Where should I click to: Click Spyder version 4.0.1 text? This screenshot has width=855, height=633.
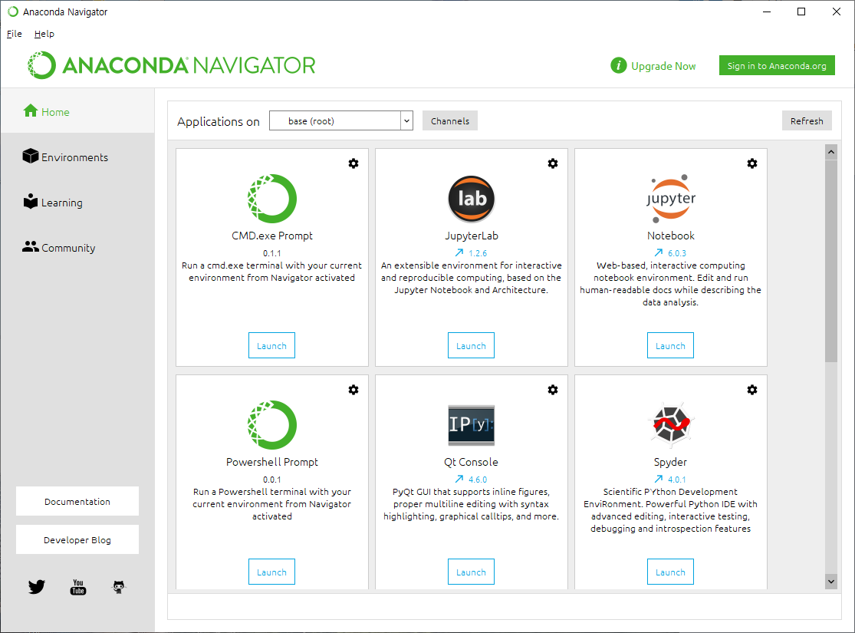click(x=677, y=480)
